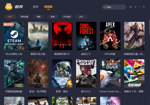Open the hamburger menu icon
The height and width of the screenshot is (105, 150).
click(x=135, y=7)
